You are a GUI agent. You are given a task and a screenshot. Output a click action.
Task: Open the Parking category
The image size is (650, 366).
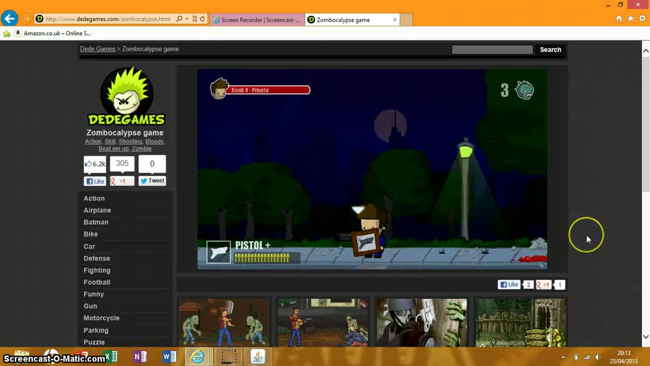95,330
